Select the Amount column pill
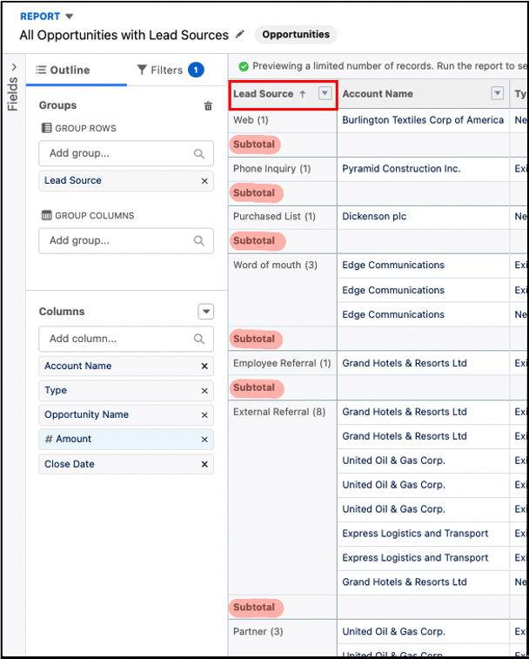The height and width of the screenshot is (659, 529). (126, 440)
